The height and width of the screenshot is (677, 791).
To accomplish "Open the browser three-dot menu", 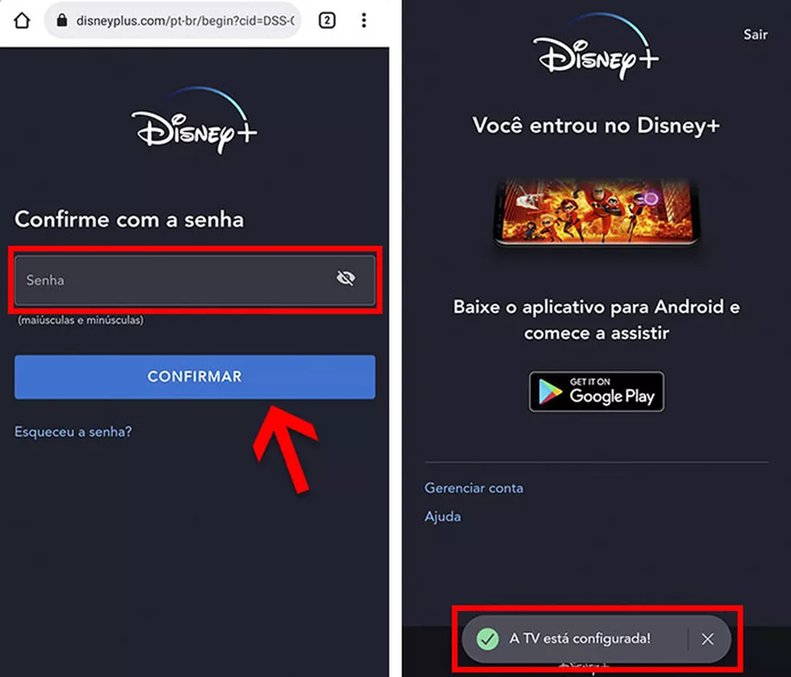I will [364, 20].
